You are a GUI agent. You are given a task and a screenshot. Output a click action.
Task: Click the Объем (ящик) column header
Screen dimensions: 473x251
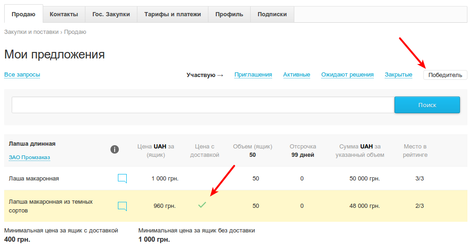(x=253, y=150)
